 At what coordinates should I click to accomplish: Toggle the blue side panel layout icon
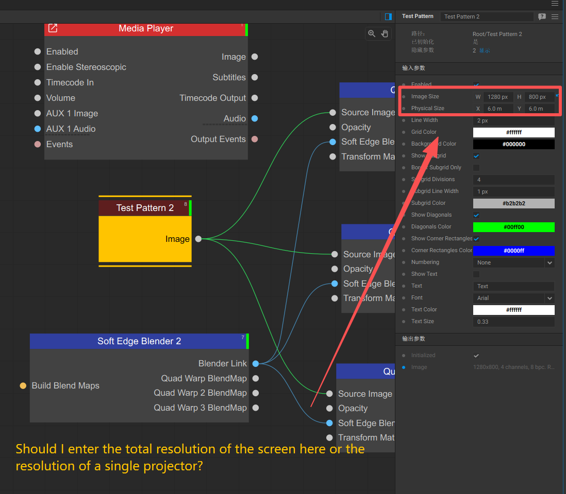[388, 16]
